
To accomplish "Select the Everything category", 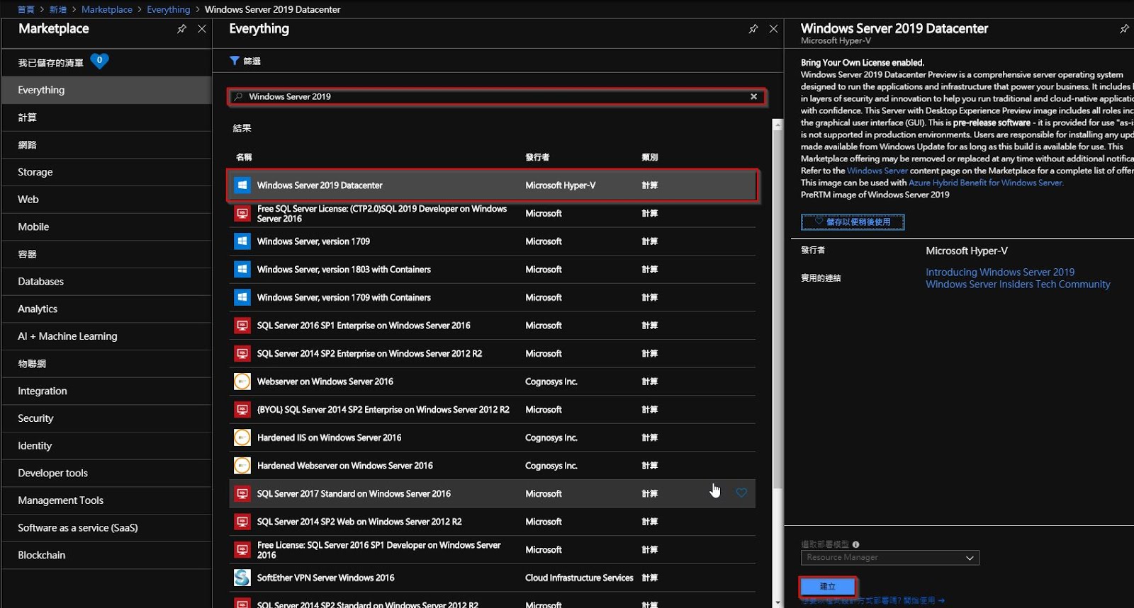I will click(107, 90).
